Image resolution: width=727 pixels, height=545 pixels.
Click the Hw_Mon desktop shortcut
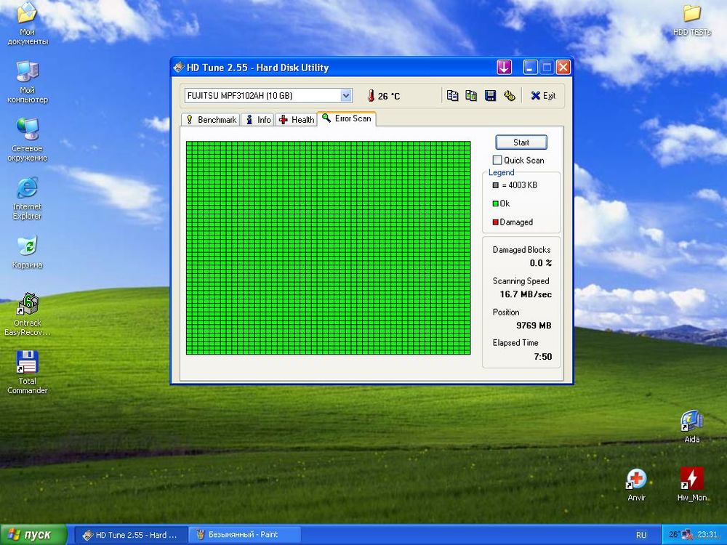pos(691,479)
